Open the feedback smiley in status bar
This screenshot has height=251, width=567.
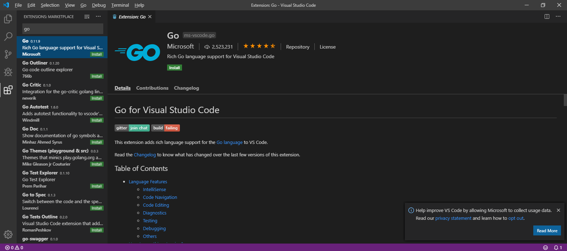click(x=545, y=247)
